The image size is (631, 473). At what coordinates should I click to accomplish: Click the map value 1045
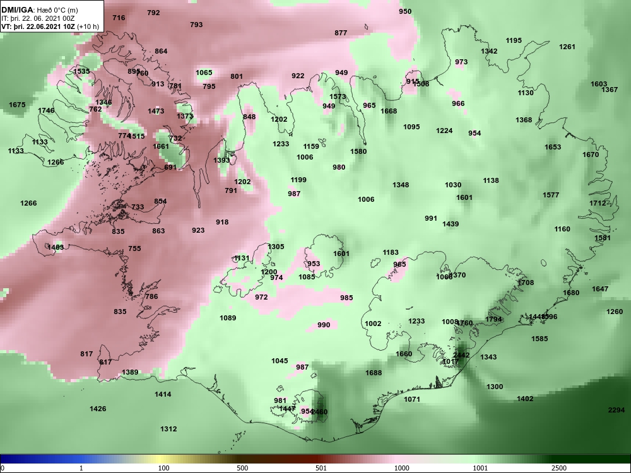point(280,361)
